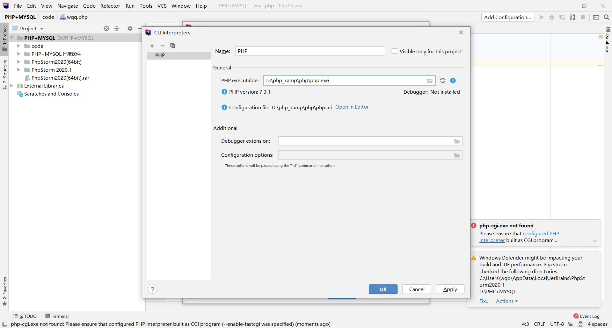The width and height of the screenshot is (612, 328).
Task: Open the Navigate menu
Action: [x=68, y=6]
